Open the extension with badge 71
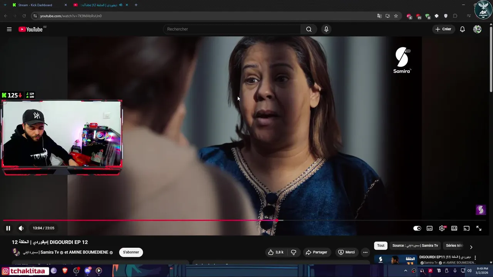Screen dimensions: 493x277 pyautogui.click(x=418, y=16)
